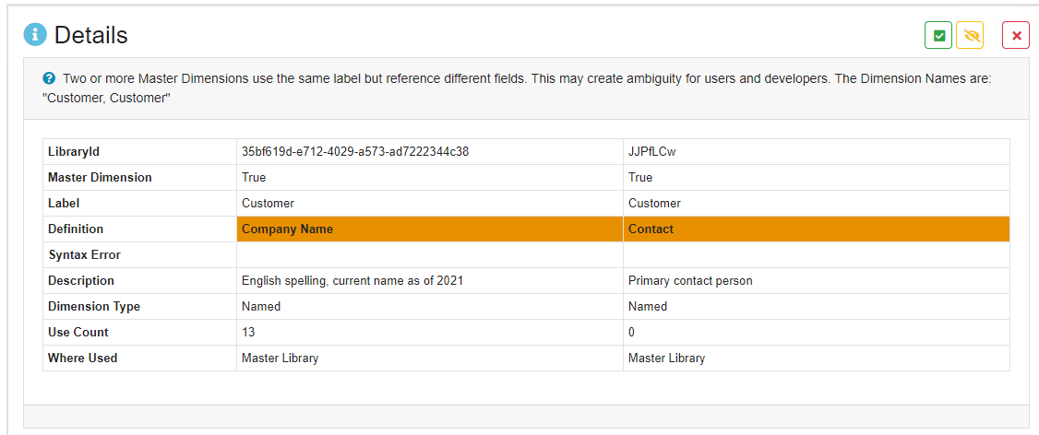Click the Definition row header

coord(76,229)
